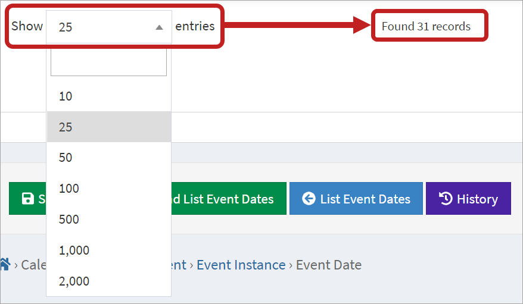
Task: Click the home icon in breadcrumb
Action: pos(5,264)
